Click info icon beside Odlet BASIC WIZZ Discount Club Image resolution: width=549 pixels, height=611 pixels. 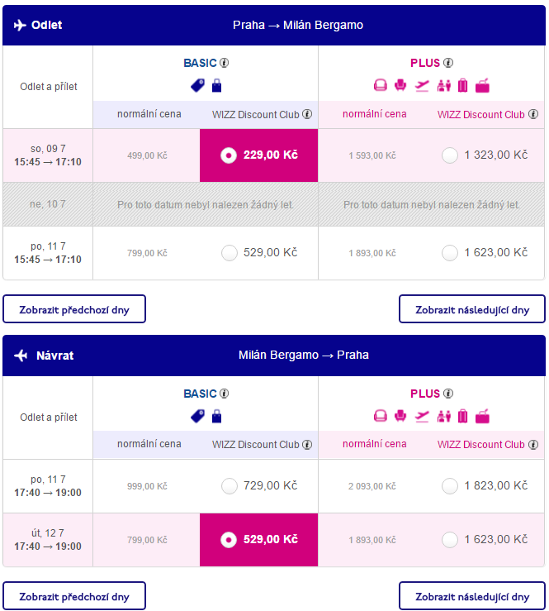pos(307,114)
